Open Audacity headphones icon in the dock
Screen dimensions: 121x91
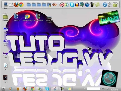click(x=77, y=5)
